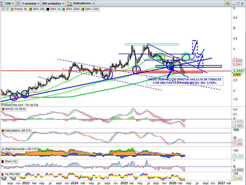Open the list icon next to Precio
The image size is (246, 185).
(x=26, y=9)
